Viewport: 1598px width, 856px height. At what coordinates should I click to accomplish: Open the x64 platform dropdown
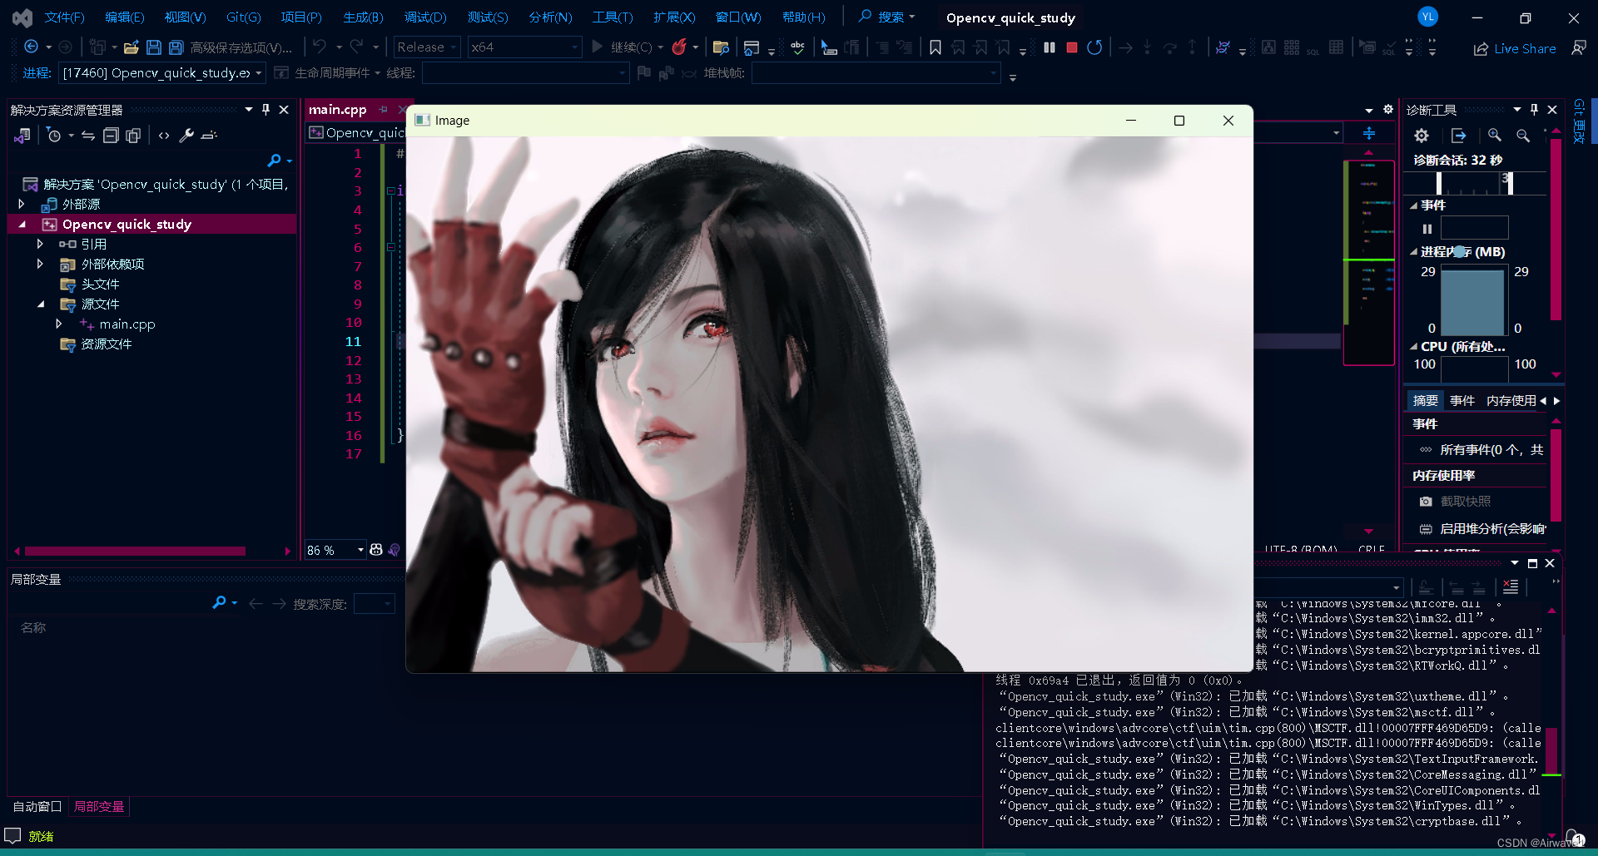pyautogui.click(x=524, y=47)
